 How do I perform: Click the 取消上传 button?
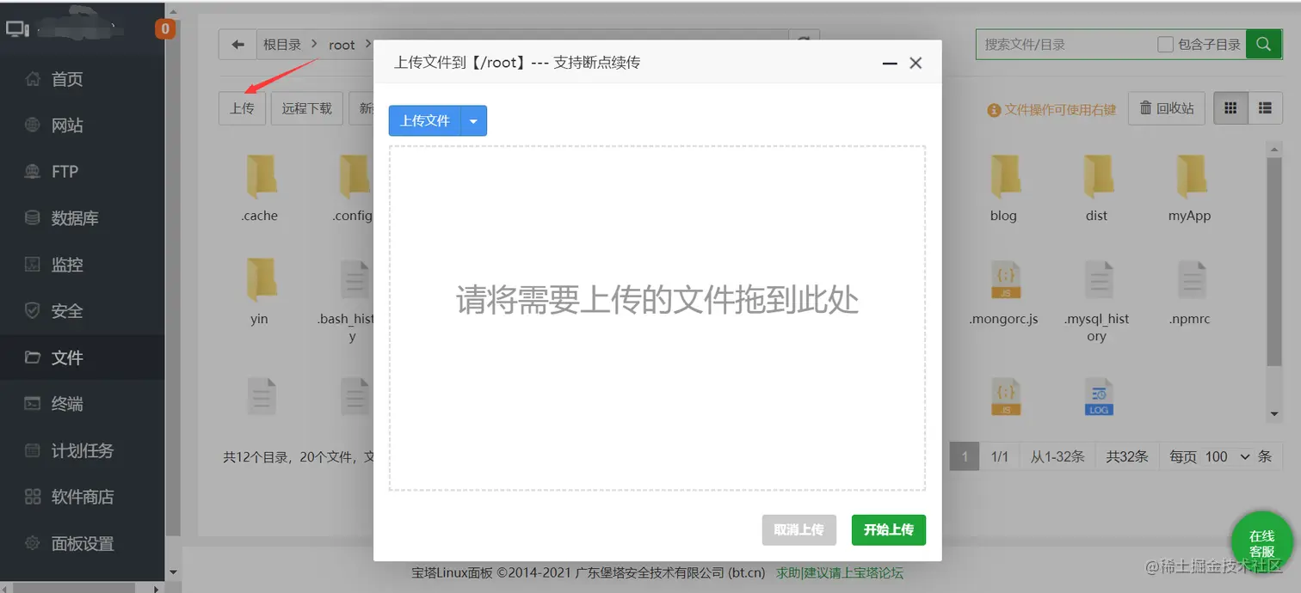coord(798,530)
